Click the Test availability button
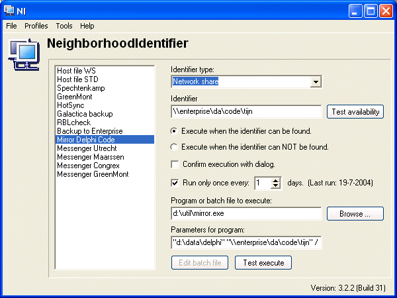Viewport: 397px width, 298px height. (355, 112)
